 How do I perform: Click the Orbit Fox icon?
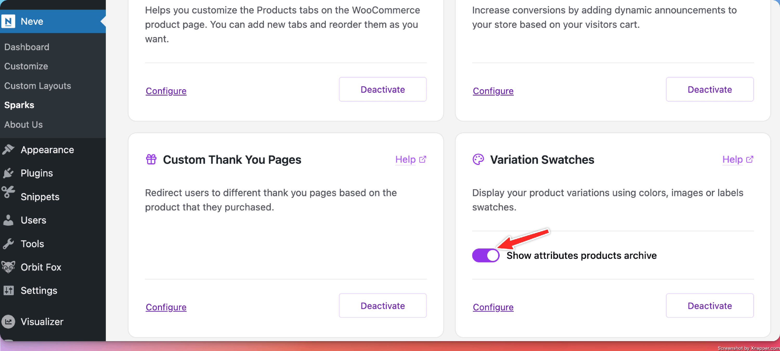click(9, 267)
